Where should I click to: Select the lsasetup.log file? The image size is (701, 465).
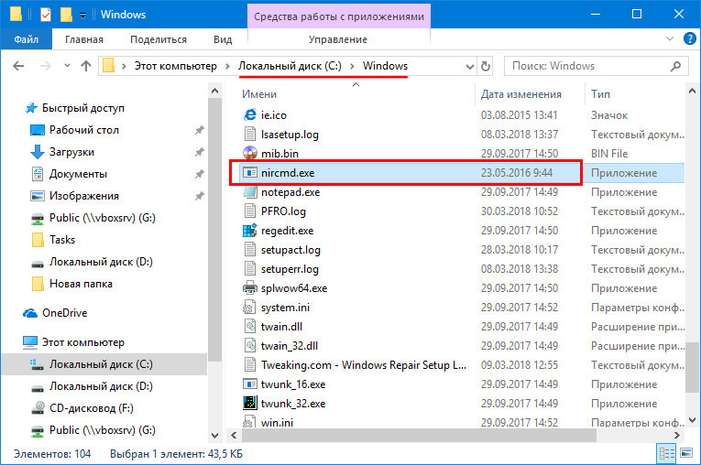[290, 135]
